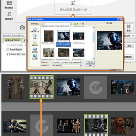Select the green-framed knife-fight filmstrip in storyboard
Screen dimensions: 136x136
pos(42,87)
